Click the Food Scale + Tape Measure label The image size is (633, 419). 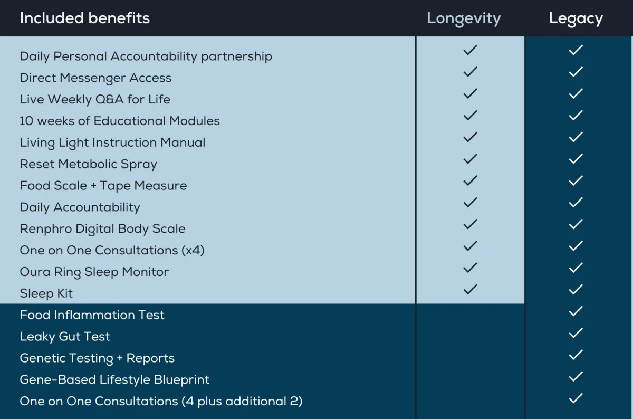point(103,186)
